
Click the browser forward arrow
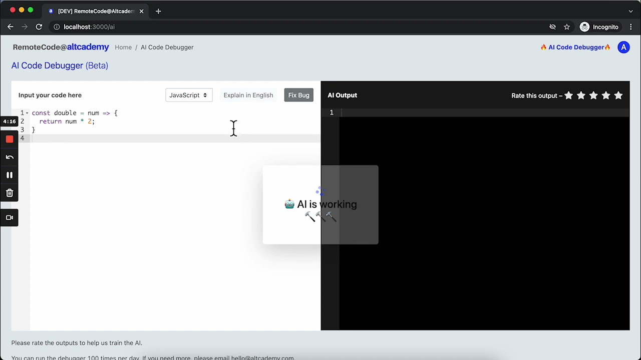pos(25,27)
